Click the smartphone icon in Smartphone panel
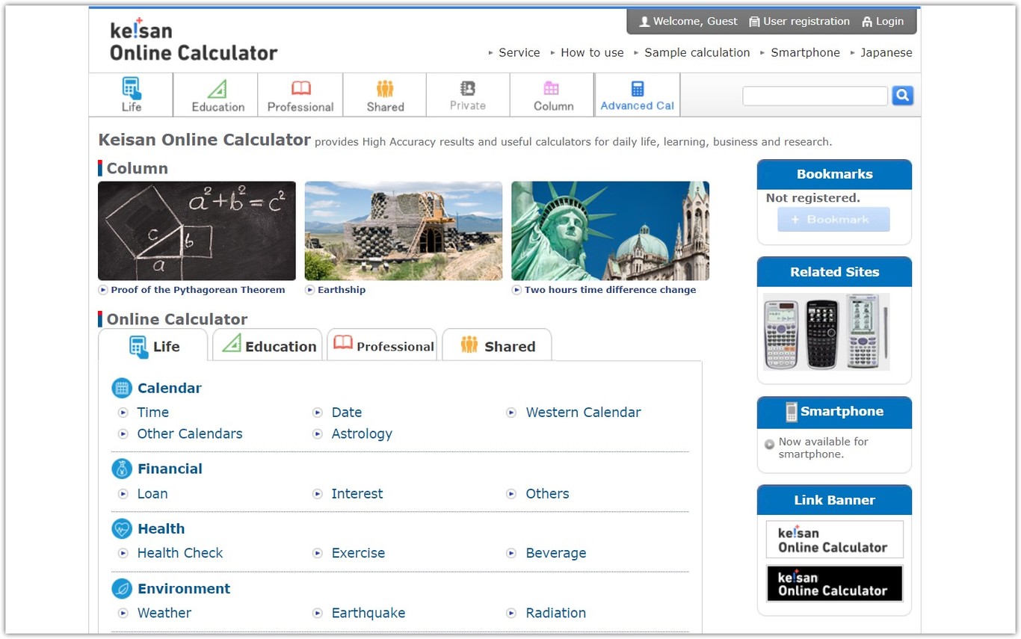Image resolution: width=1021 pixels, height=639 pixels. click(792, 412)
